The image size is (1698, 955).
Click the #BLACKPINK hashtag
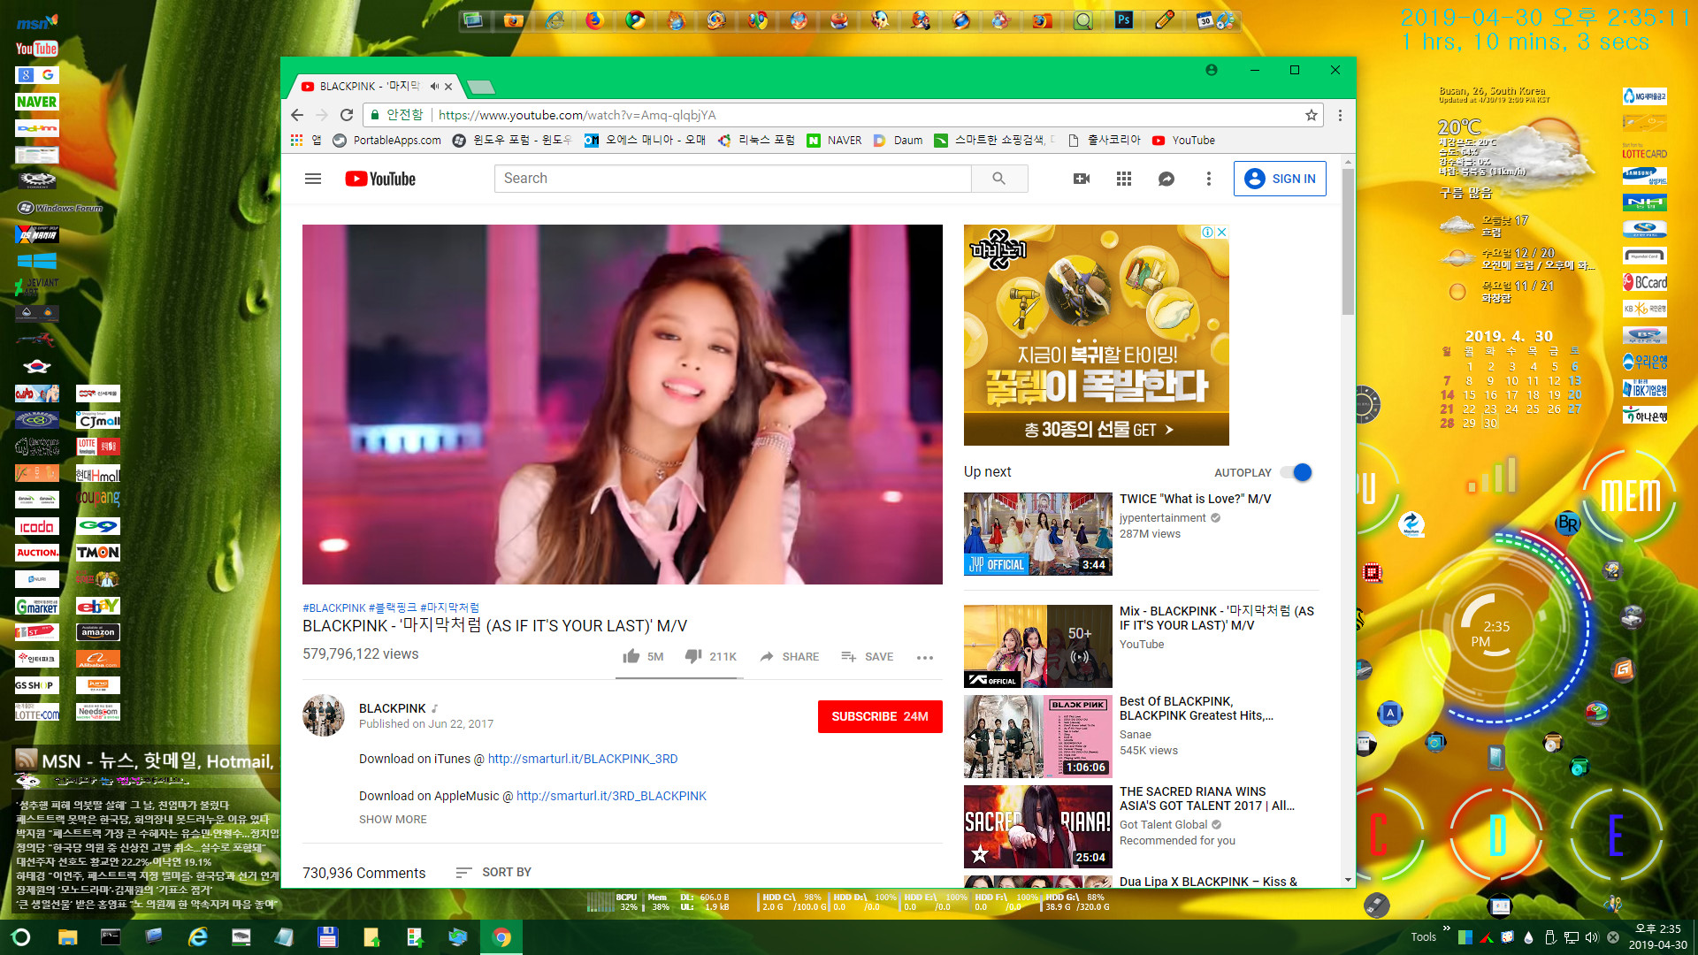[x=333, y=607]
